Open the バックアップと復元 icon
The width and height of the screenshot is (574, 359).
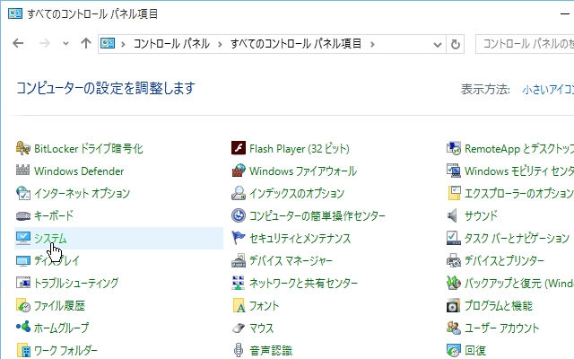click(x=454, y=283)
